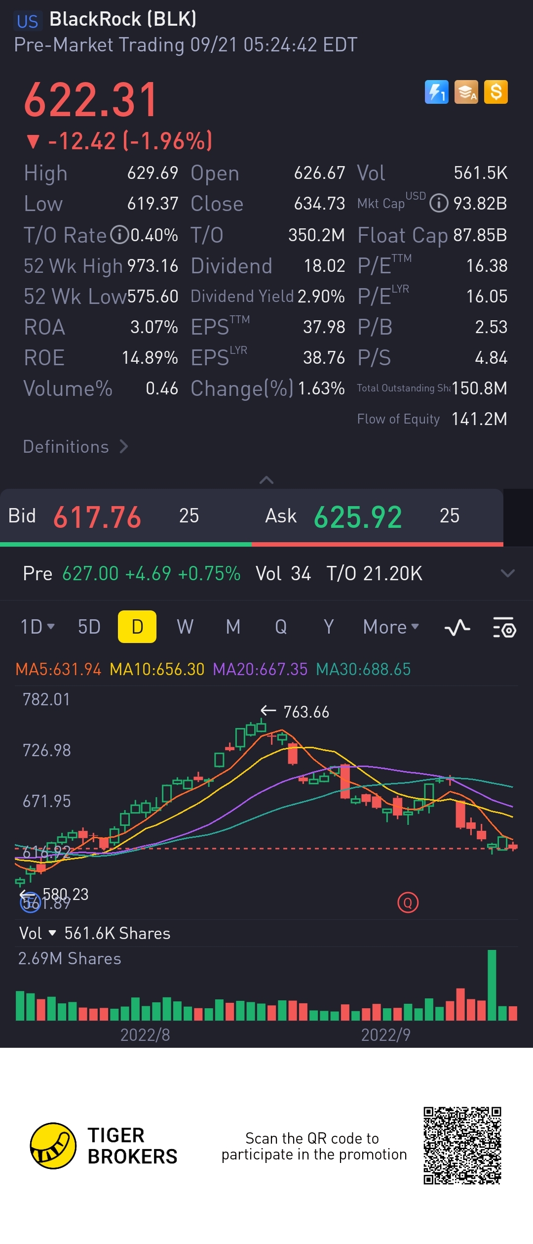Tap the Tiger Brokers logo
This screenshot has width=533, height=1244.
[104, 1146]
